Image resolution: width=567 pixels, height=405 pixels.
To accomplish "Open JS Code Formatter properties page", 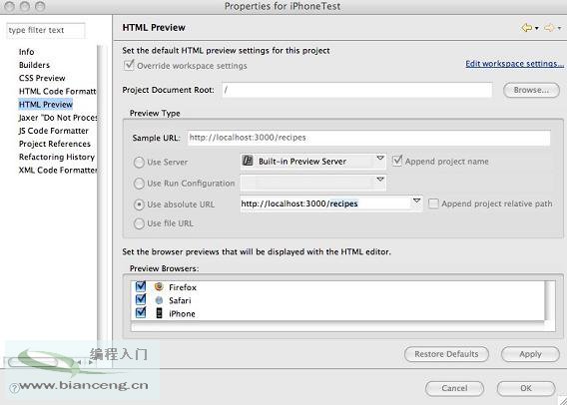I will pos(54,131).
